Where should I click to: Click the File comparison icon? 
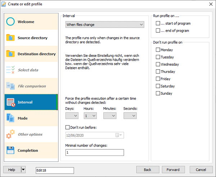[x=11, y=86]
